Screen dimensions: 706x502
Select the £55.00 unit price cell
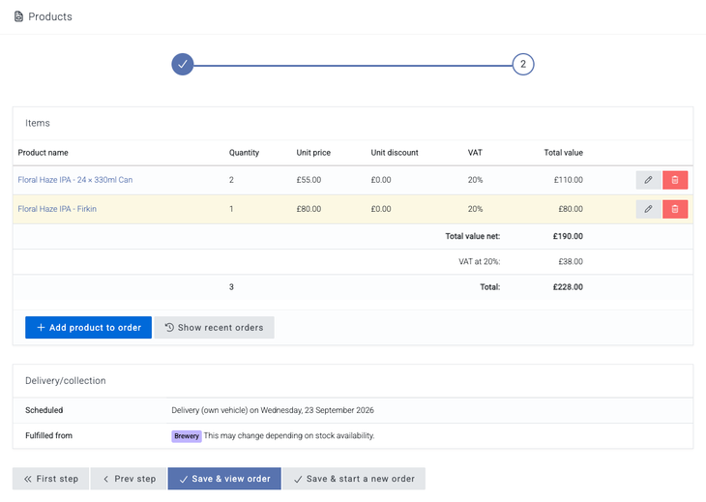(x=309, y=180)
